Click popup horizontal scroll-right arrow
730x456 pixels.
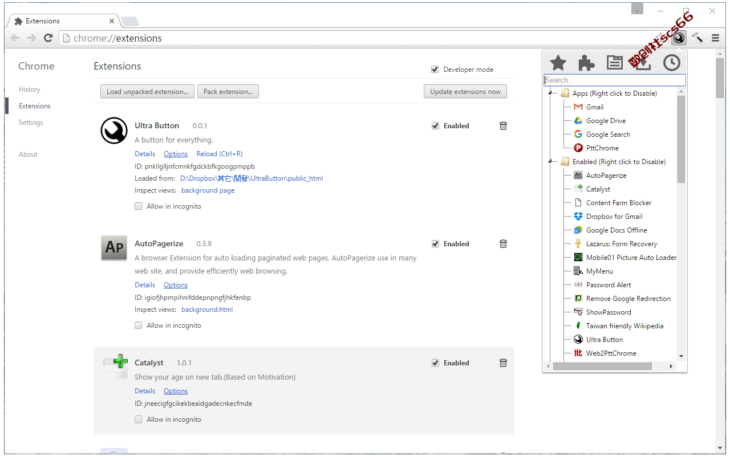click(x=671, y=367)
